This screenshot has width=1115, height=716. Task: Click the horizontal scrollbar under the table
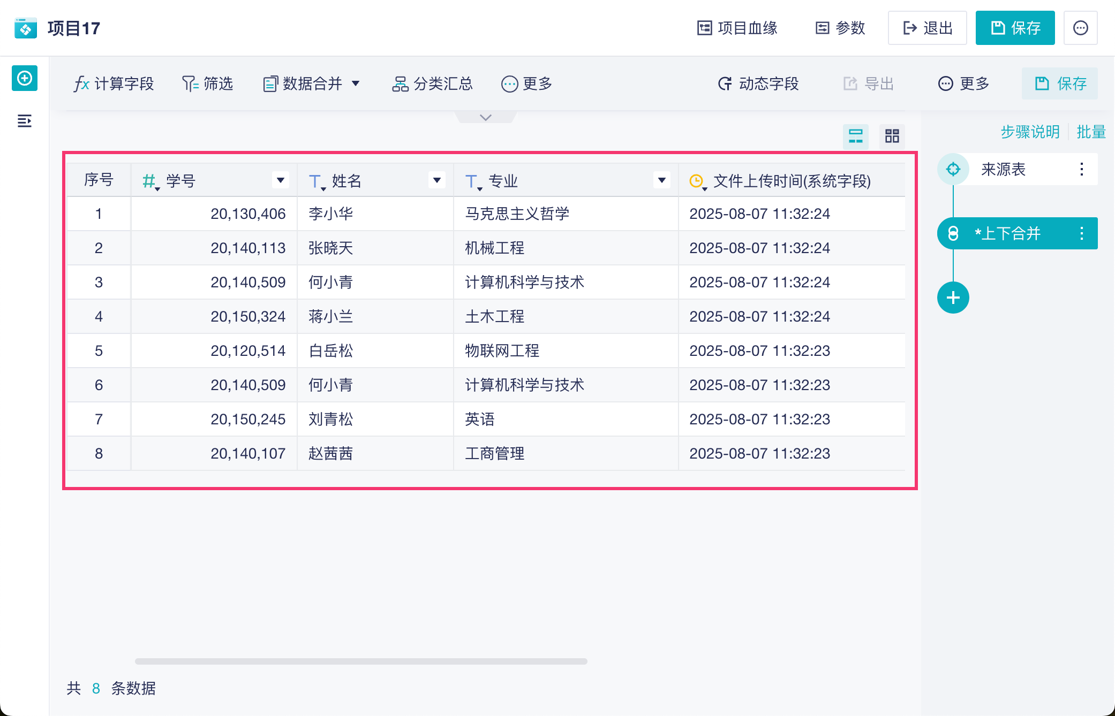pyautogui.click(x=361, y=661)
